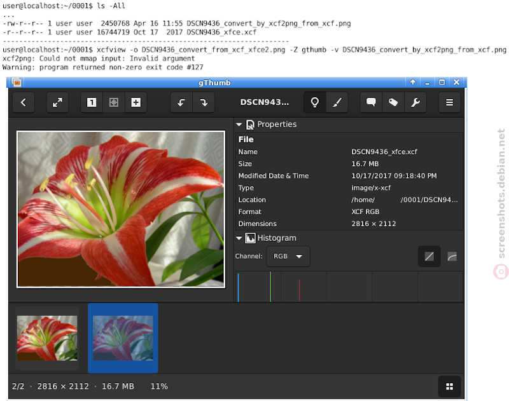The image size is (509, 401).
Task: Zoom in on the image
Action: click(x=136, y=102)
